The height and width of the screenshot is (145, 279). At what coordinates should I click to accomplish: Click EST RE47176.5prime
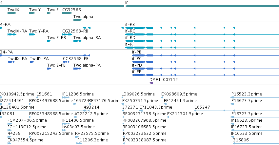point(106,104)
